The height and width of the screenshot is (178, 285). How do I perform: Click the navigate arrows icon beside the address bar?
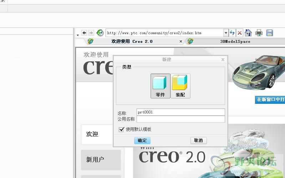point(232,33)
